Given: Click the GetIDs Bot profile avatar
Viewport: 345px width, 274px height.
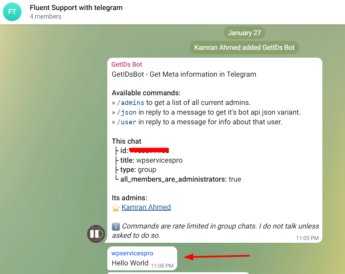Looking at the screenshot, I should click(x=96, y=234).
